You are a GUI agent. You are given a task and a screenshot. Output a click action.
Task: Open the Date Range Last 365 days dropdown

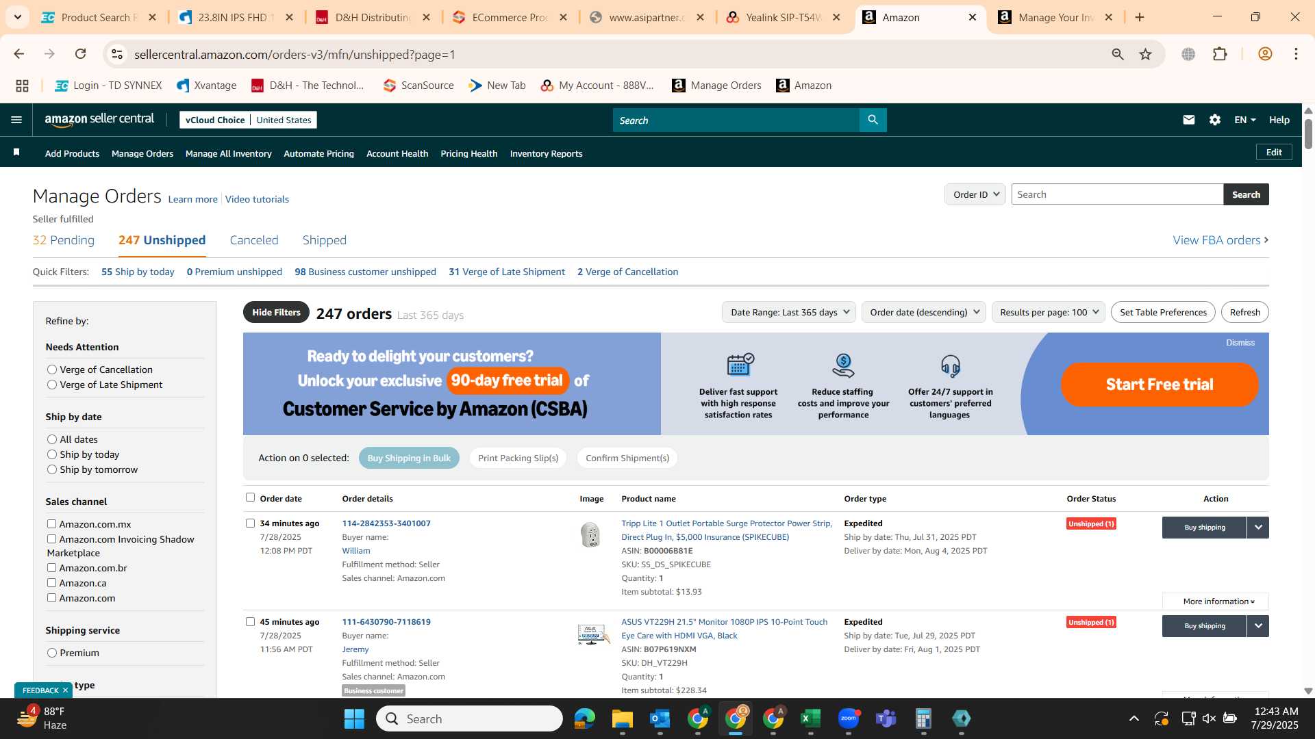pyautogui.click(x=789, y=312)
